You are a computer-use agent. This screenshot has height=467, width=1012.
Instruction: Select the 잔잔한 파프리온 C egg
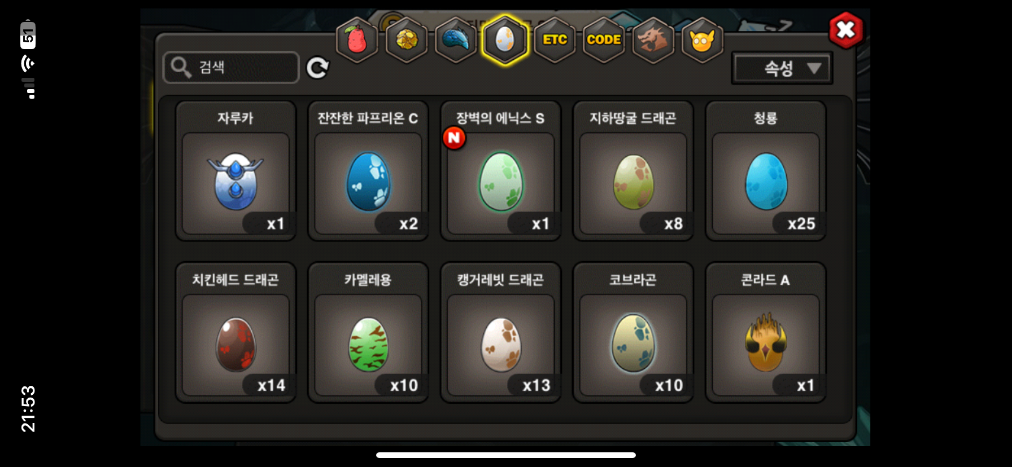click(368, 171)
